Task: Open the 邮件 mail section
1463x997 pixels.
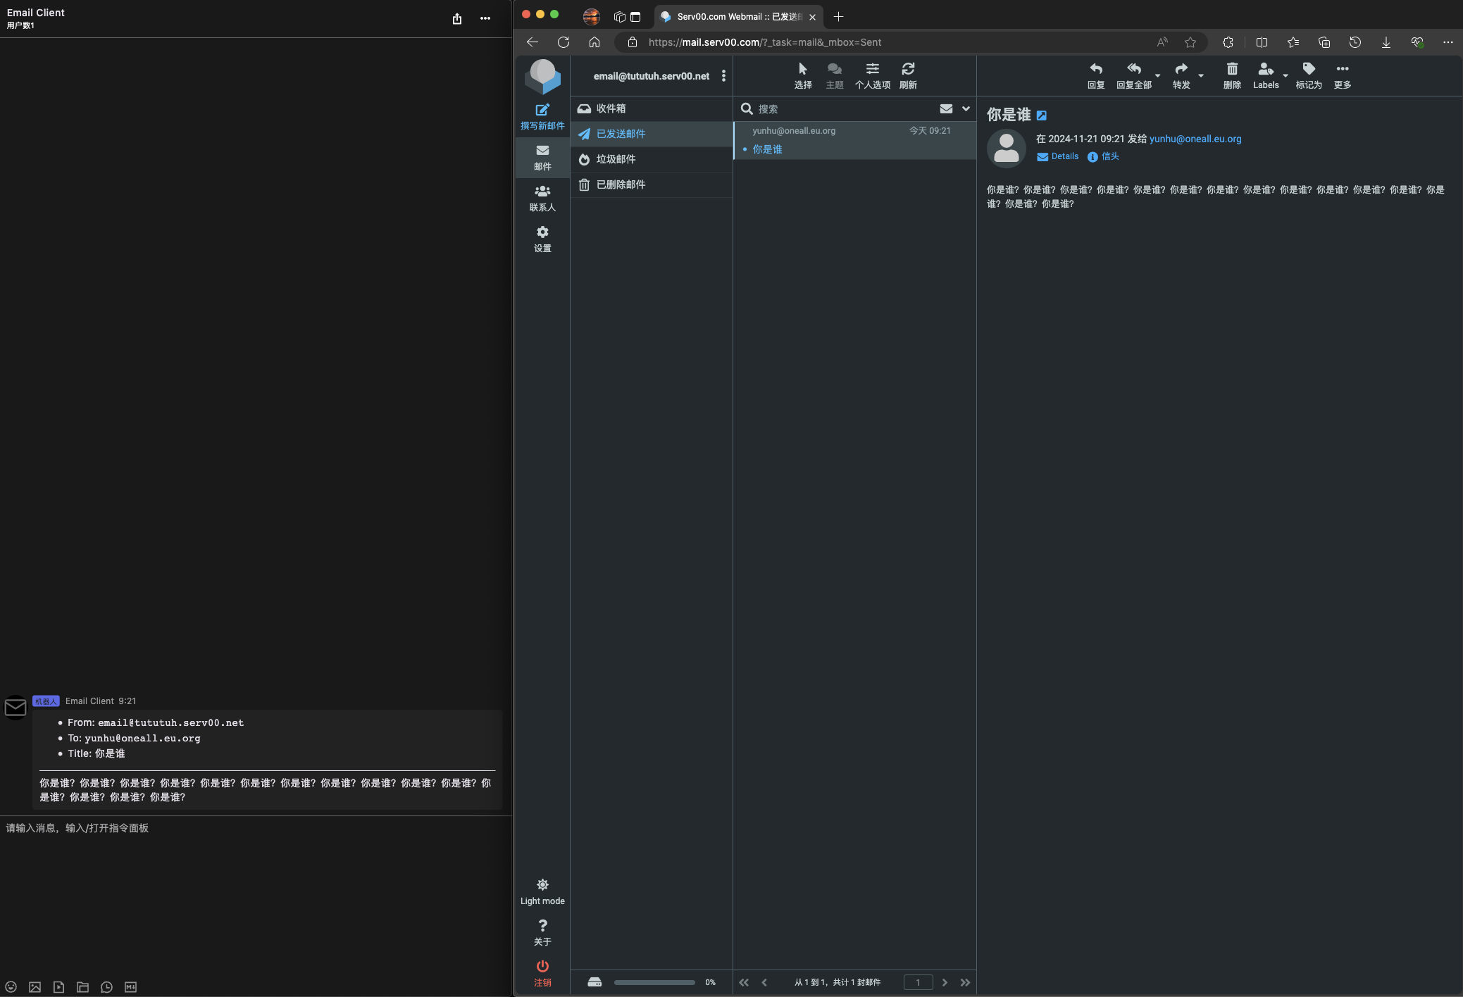Action: (x=542, y=158)
